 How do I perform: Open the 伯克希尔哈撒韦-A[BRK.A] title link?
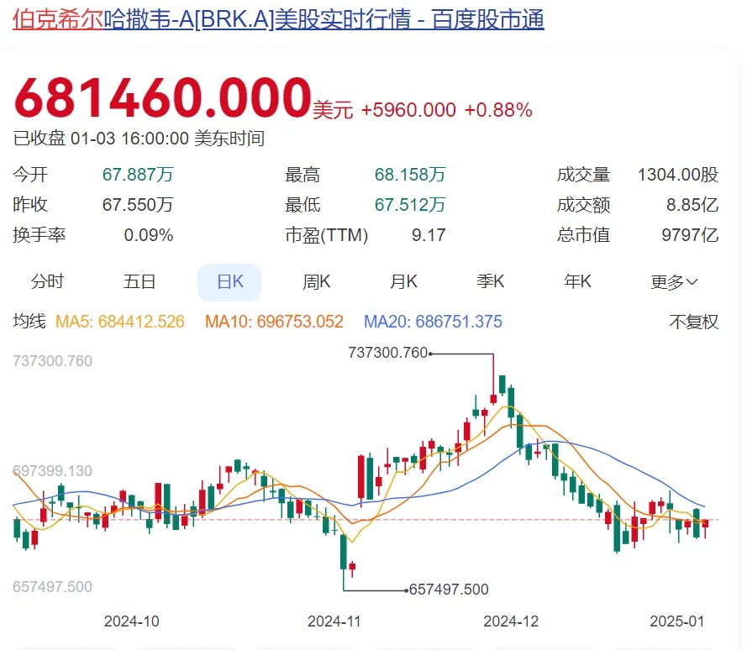pos(278,19)
